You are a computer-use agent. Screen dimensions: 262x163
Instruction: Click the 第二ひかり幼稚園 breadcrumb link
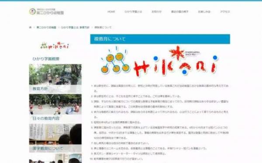[46, 27]
